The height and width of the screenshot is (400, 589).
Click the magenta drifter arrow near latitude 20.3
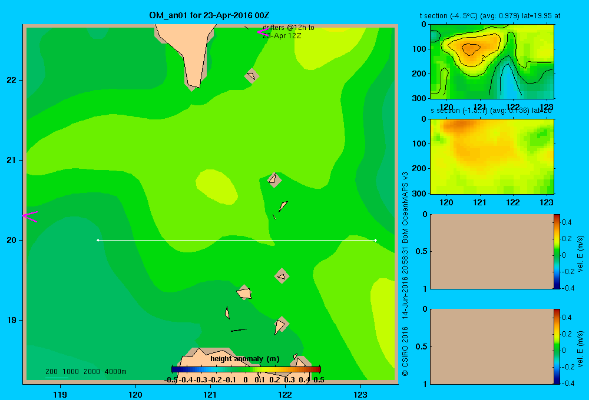[x=30, y=216]
